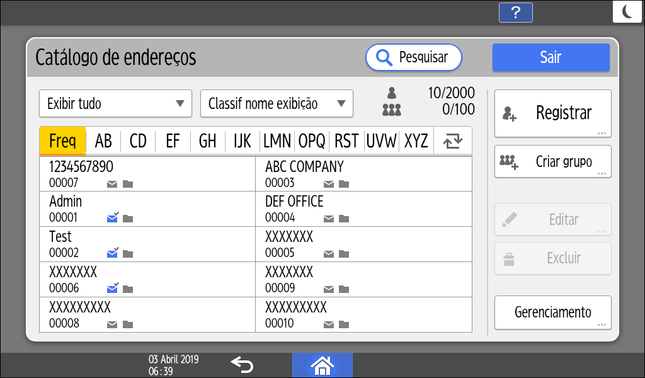
Task: Select the 1234567890 address entry
Action: pos(147,174)
